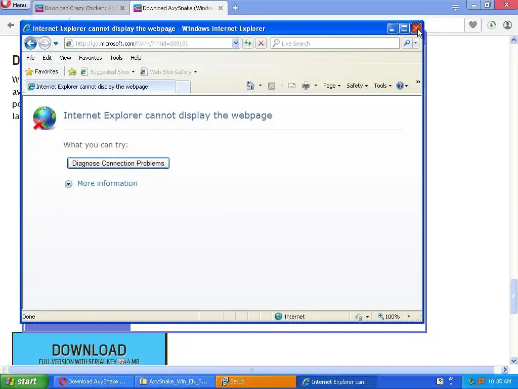Image resolution: width=518 pixels, height=389 pixels.
Task: Click the Opera vertical scrollbar thumb
Action: point(513,296)
